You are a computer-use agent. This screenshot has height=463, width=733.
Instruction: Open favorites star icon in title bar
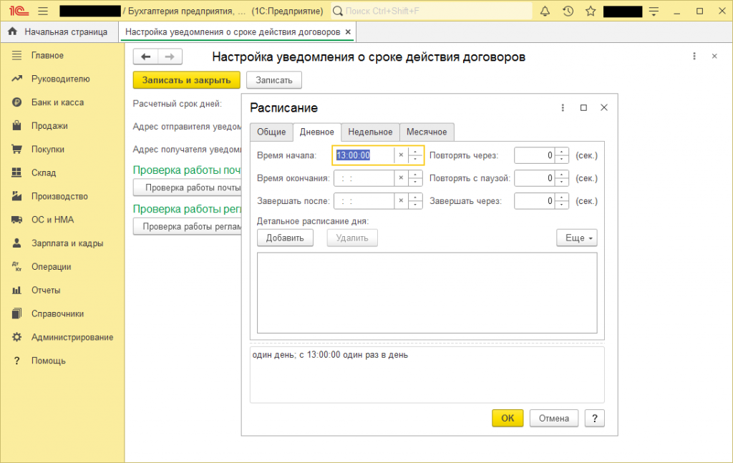(x=590, y=11)
